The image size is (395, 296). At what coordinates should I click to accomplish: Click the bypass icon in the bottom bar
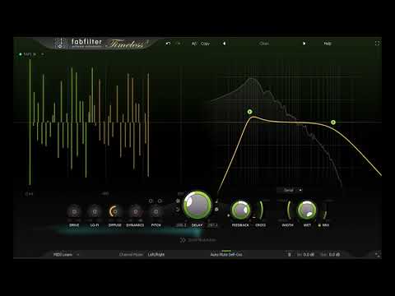pyautogui.click(x=289, y=254)
